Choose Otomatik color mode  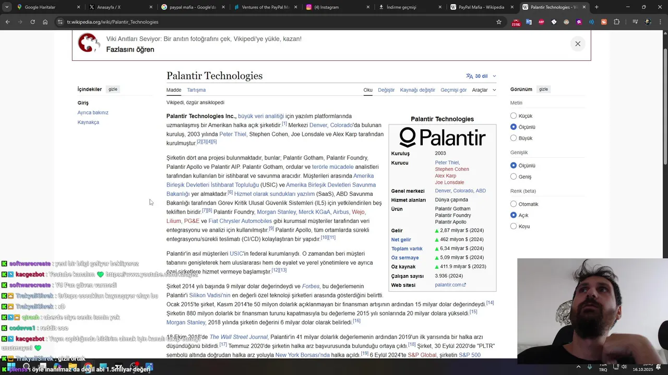click(x=514, y=204)
